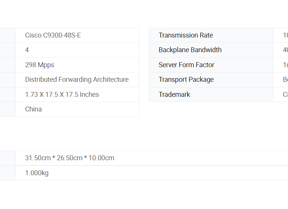Click the cut-off value beside Transmission Rate
This screenshot has height=209, width=288.
[285, 35]
